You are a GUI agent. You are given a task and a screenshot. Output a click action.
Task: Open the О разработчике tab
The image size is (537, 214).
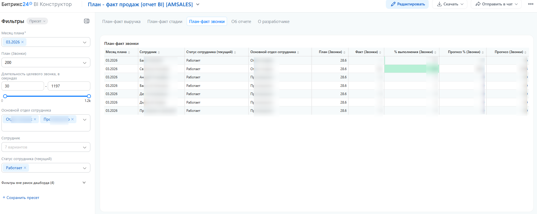coord(274,22)
